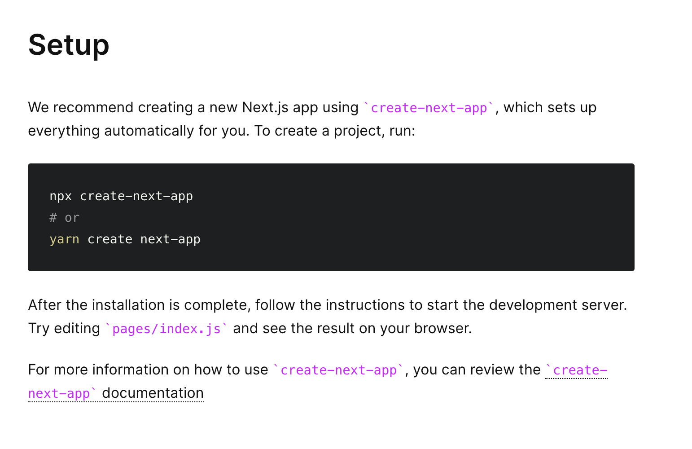
Task: Click the '# or' comment line
Action: [64, 218]
